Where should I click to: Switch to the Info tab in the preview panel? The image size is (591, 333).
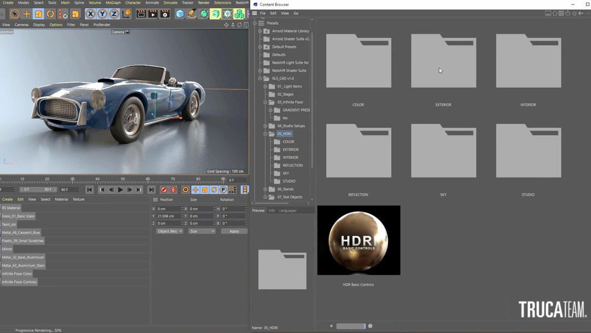[x=271, y=210]
